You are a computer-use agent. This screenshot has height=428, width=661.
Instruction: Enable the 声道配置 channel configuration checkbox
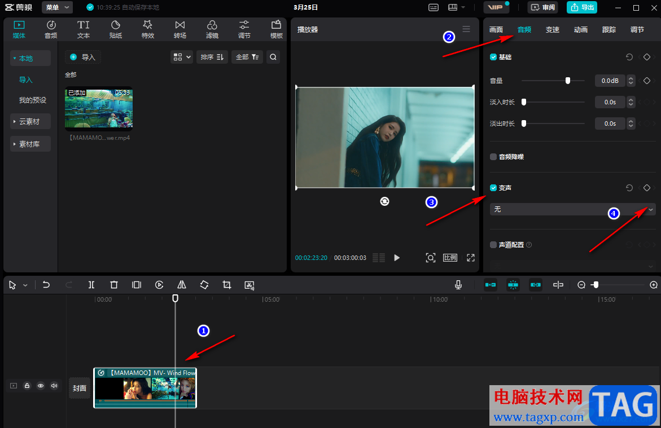[x=493, y=245]
